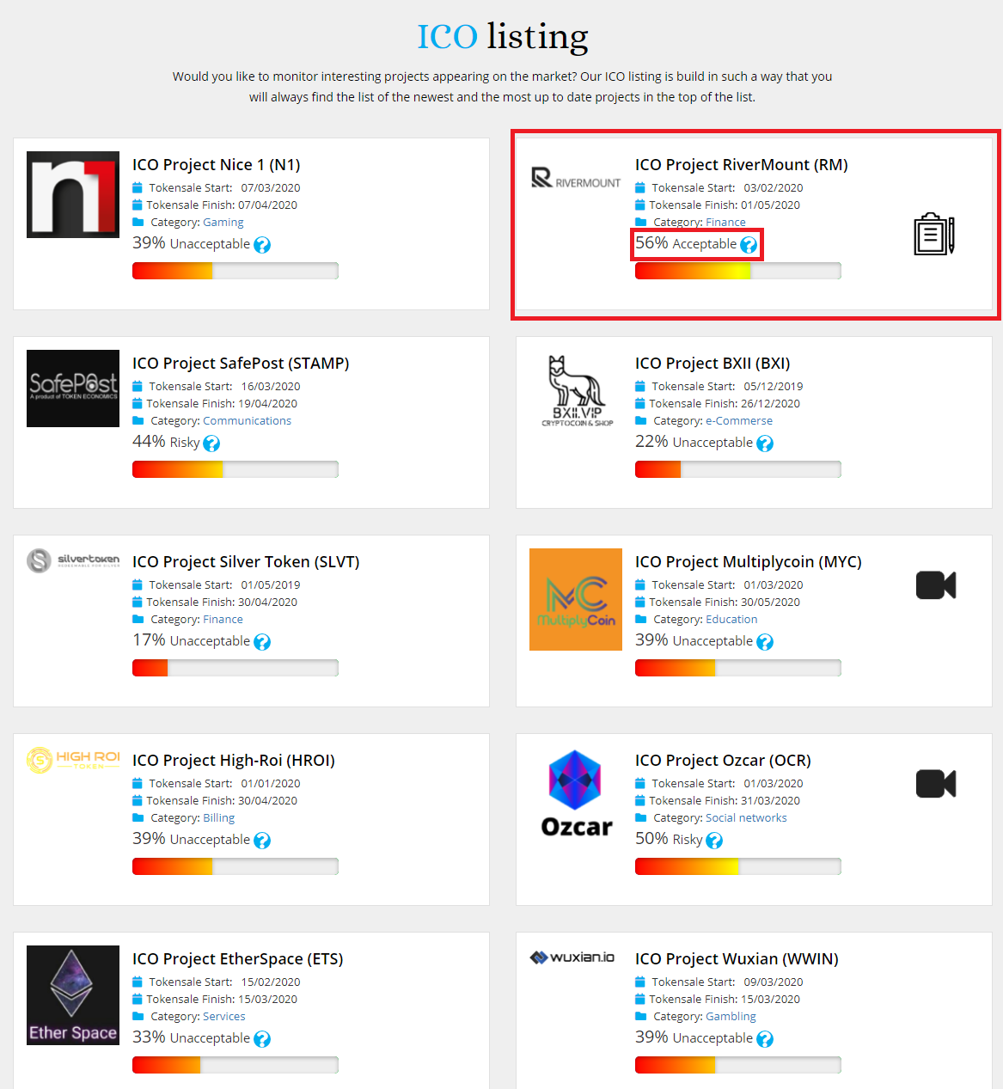Click help icon beside RiverMount 56% Acceptable
This screenshot has height=1089, width=1003.
(749, 245)
